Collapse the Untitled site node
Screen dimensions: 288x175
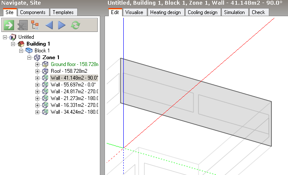[5, 37]
